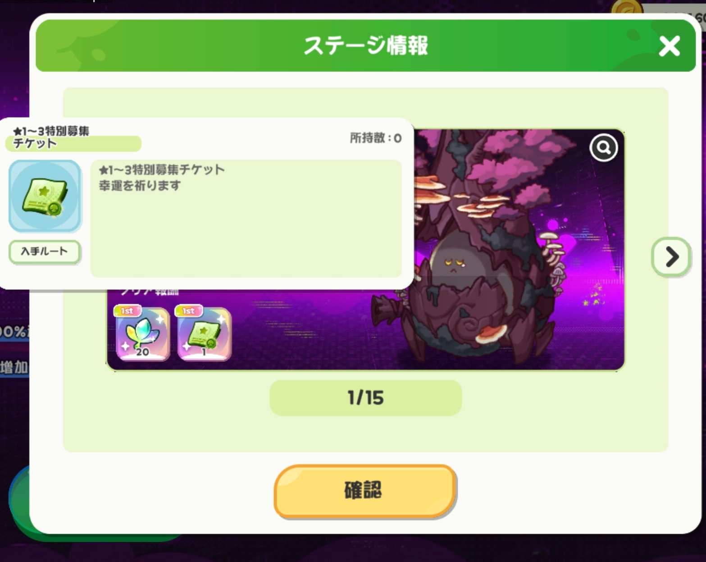The image size is (706, 562).
Task: Click the 確認 confirm button
Action: click(x=365, y=491)
